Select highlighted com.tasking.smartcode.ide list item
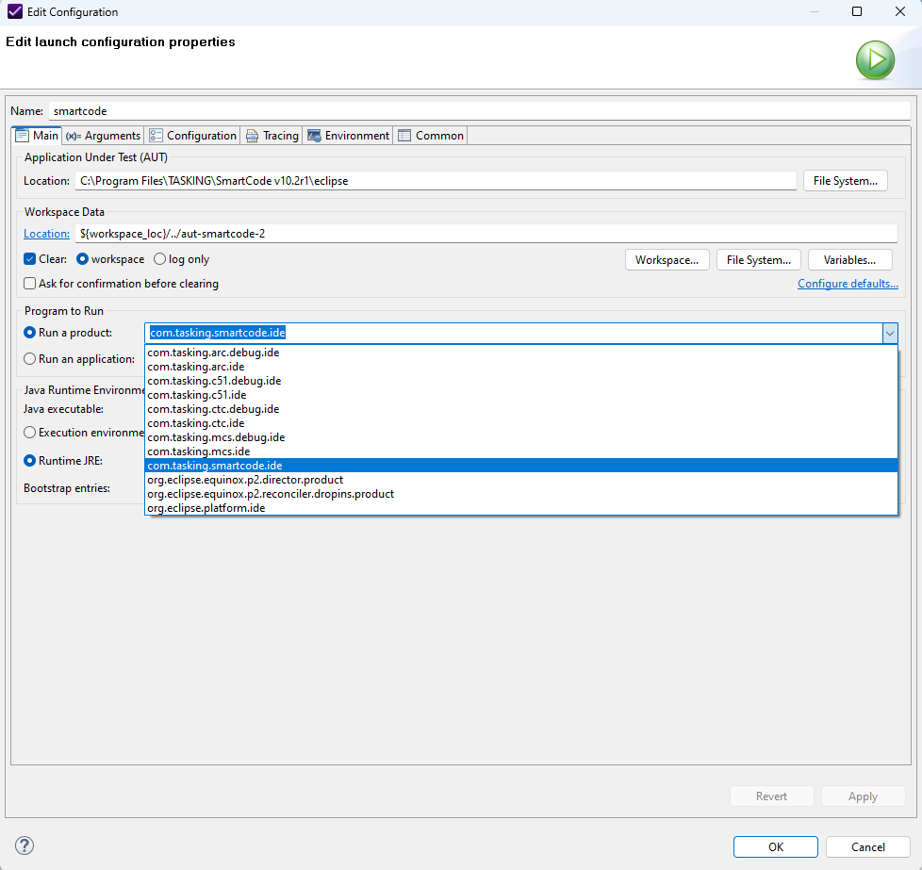 521,466
